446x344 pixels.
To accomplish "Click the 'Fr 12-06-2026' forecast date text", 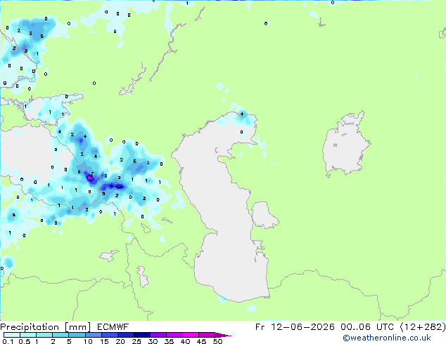I will tap(295, 327).
